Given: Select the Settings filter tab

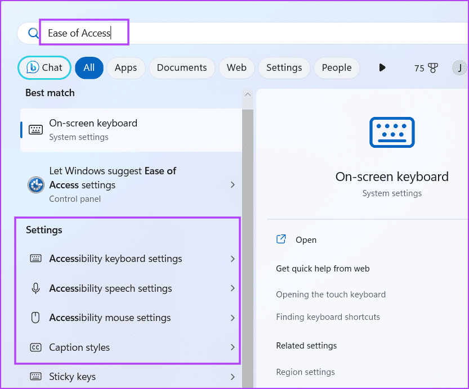Looking at the screenshot, I should [284, 68].
